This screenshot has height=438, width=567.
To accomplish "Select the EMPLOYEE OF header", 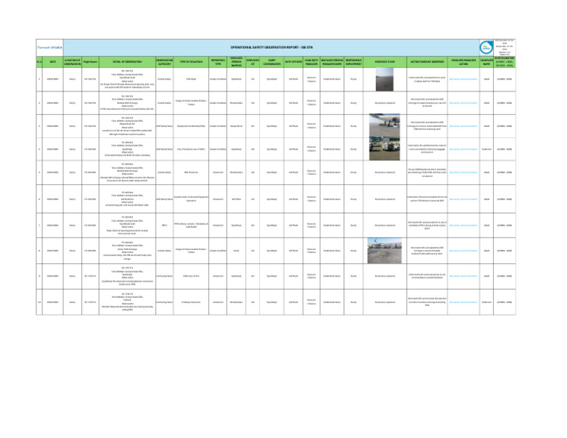I will tap(252, 62).
